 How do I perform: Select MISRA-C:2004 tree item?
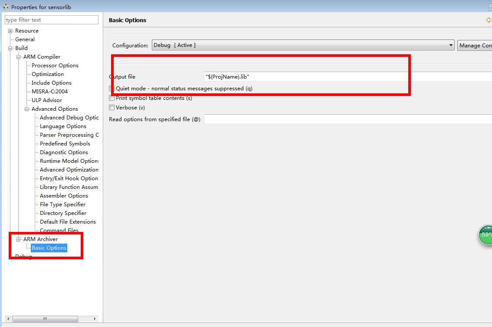tap(49, 91)
